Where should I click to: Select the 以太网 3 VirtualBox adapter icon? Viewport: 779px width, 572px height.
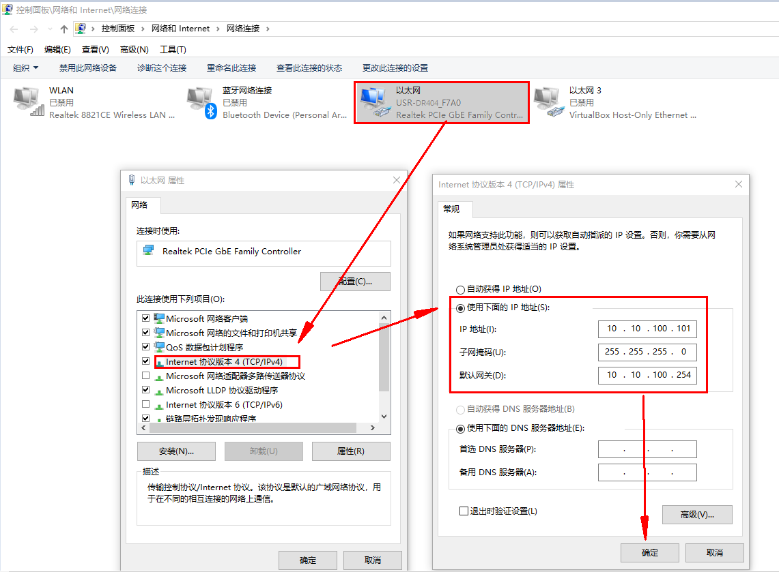548,103
